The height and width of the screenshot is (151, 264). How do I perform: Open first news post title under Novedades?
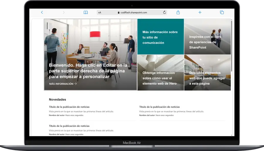click(69, 107)
